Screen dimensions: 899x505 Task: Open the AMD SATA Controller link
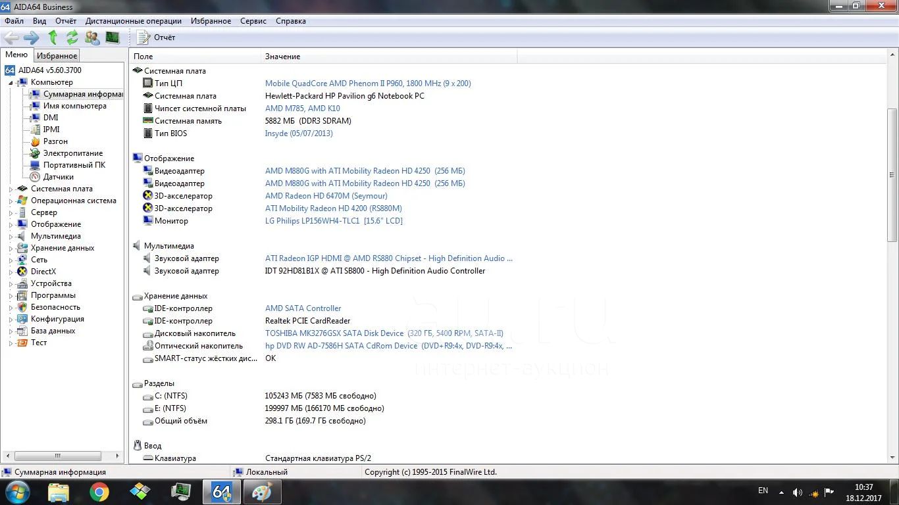[x=303, y=308]
